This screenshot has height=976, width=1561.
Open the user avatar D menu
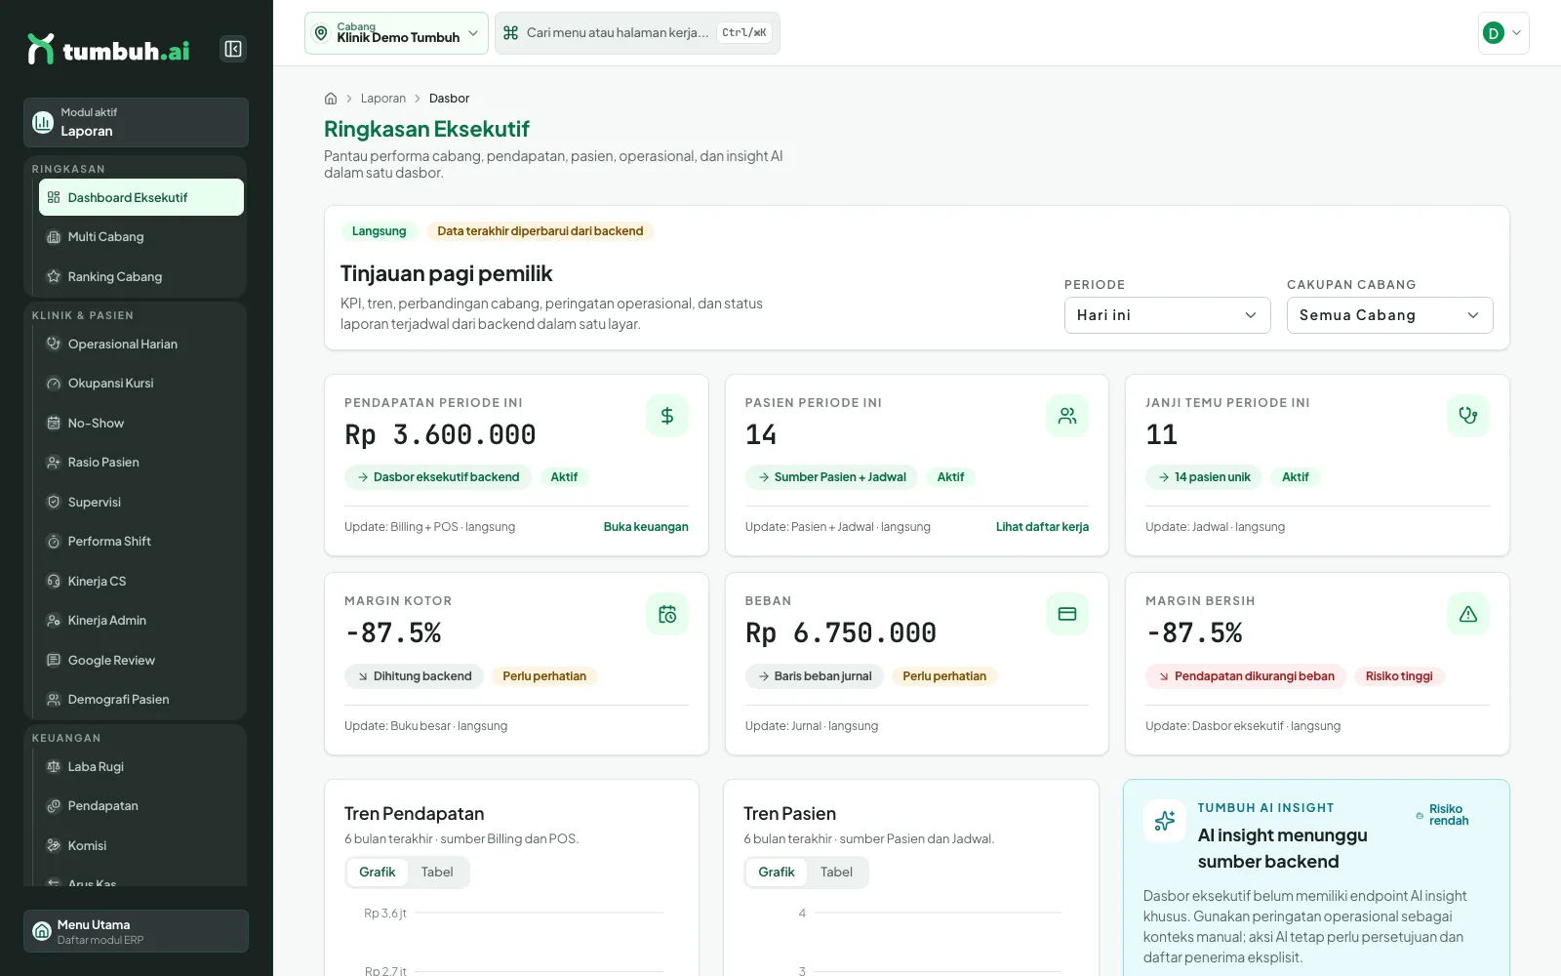coord(1503,33)
